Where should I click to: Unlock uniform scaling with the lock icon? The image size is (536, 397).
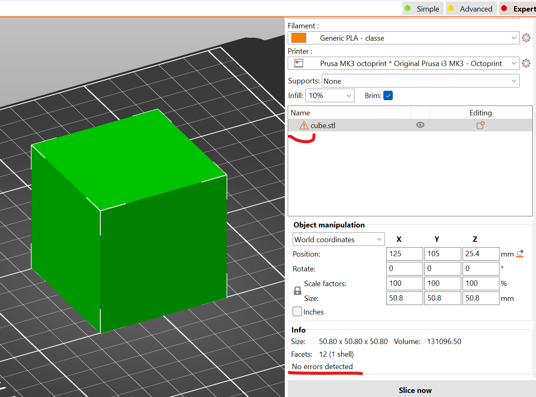tap(297, 290)
